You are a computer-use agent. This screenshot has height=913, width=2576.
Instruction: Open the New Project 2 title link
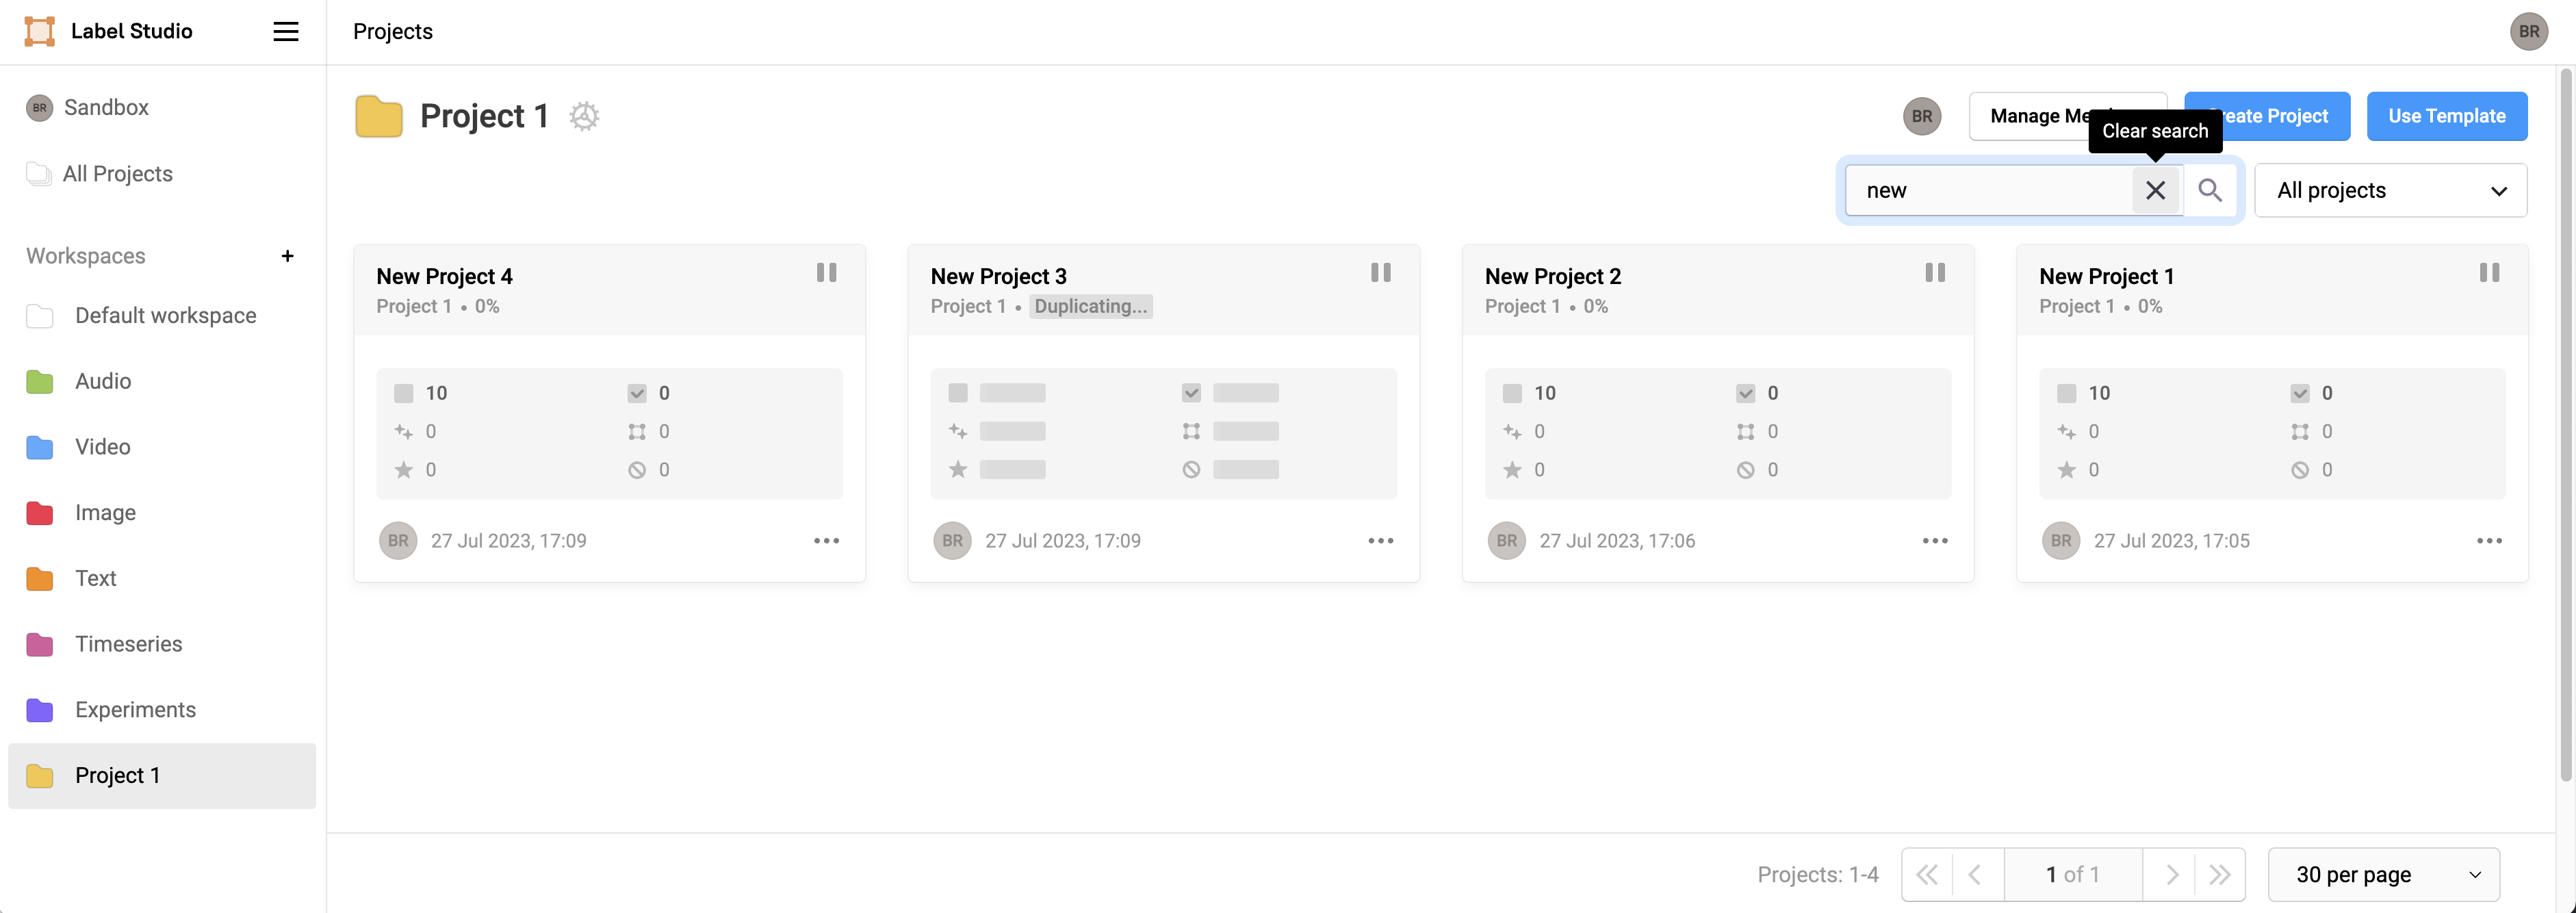pyautogui.click(x=1552, y=276)
